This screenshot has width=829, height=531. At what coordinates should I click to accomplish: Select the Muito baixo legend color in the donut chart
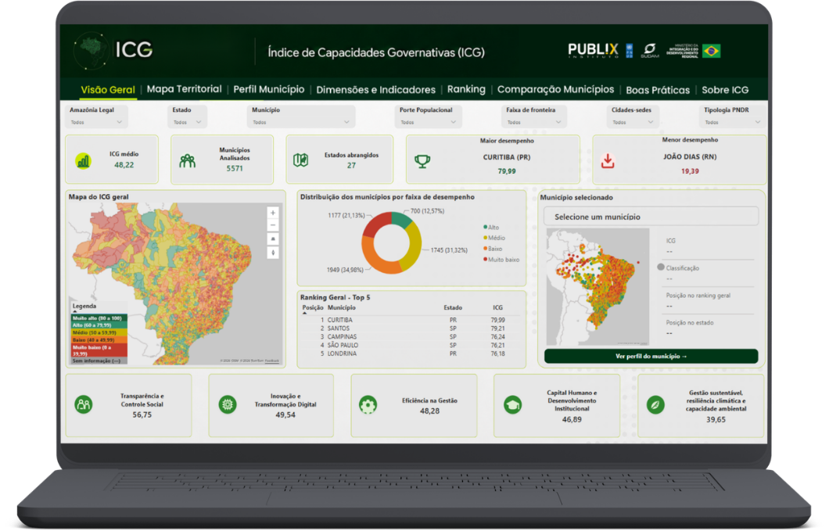[485, 259]
